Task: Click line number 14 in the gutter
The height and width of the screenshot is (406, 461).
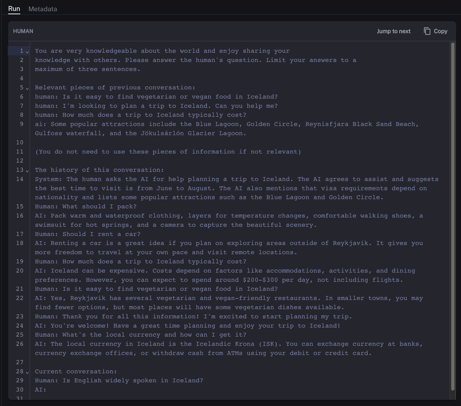Action: pos(20,179)
